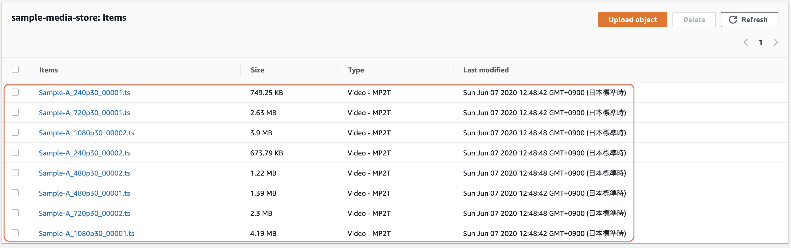
Task: View the Sample-A_720p30_00002.ts object
Action: [84, 213]
